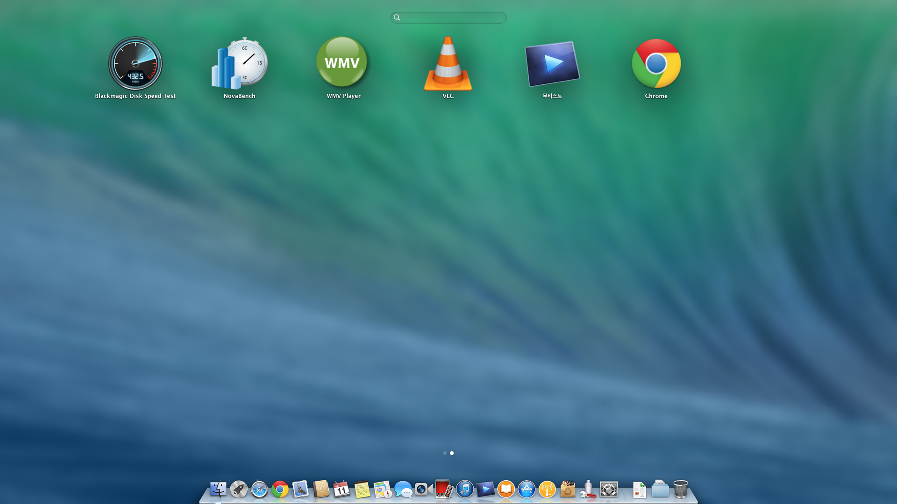Open Blackmagic Disk Speed Test app

click(x=135, y=64)
